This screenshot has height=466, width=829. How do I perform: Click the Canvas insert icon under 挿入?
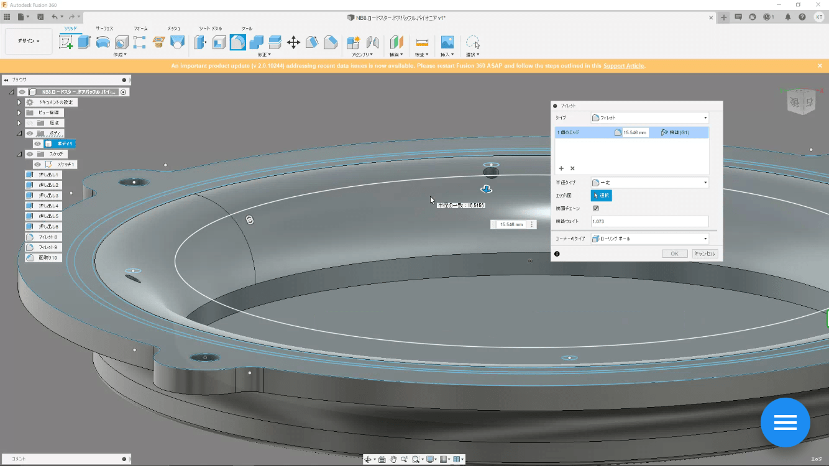coord(446,42)
